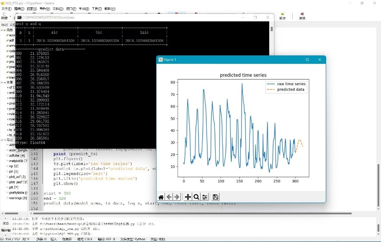This screenshot has width=381, height=242.
Task: Click code line 'print (predict_ts)'
Action: point(76,154)
